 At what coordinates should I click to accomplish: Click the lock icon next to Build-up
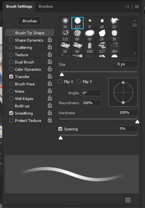pyautogui.click(x=50, y=105)
